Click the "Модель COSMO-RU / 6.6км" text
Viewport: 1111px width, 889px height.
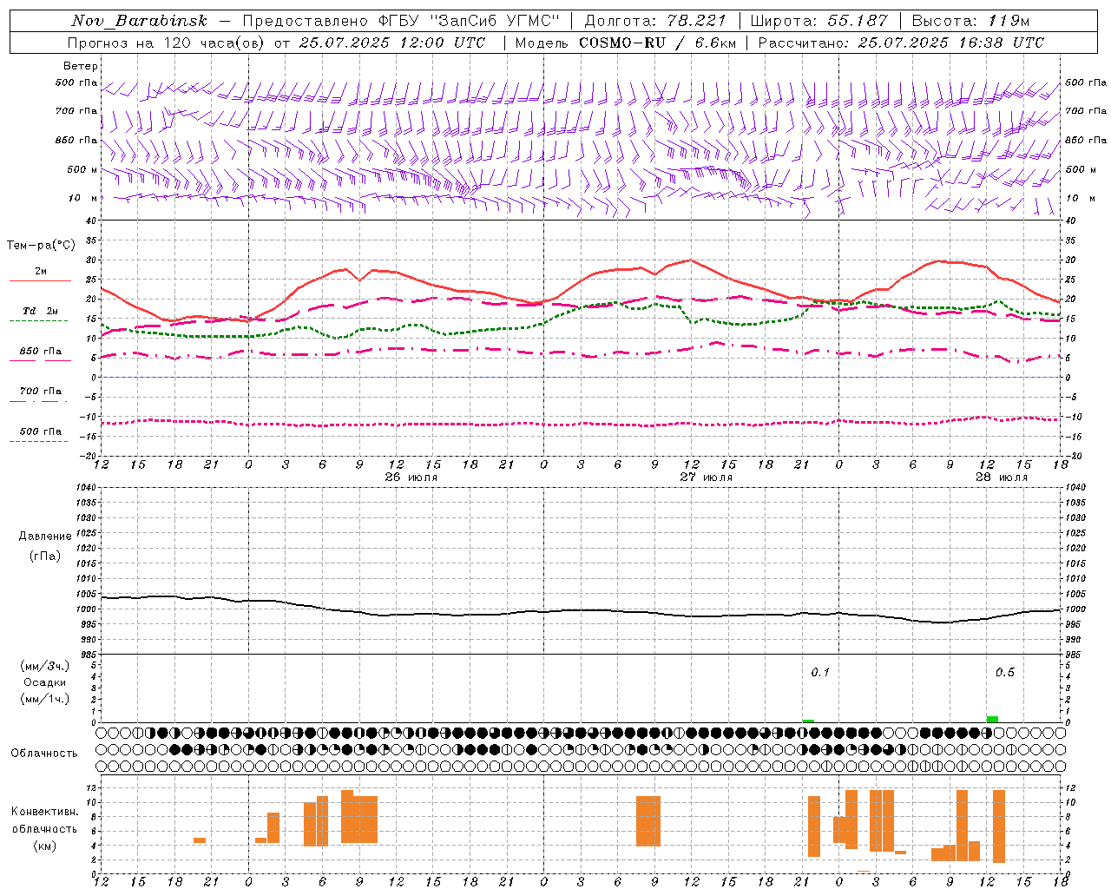626,43
